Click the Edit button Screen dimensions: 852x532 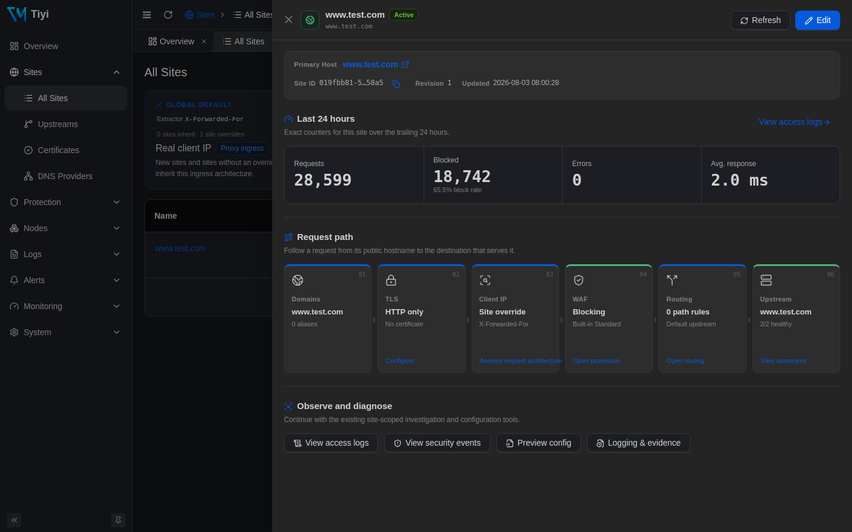point(818,20)
